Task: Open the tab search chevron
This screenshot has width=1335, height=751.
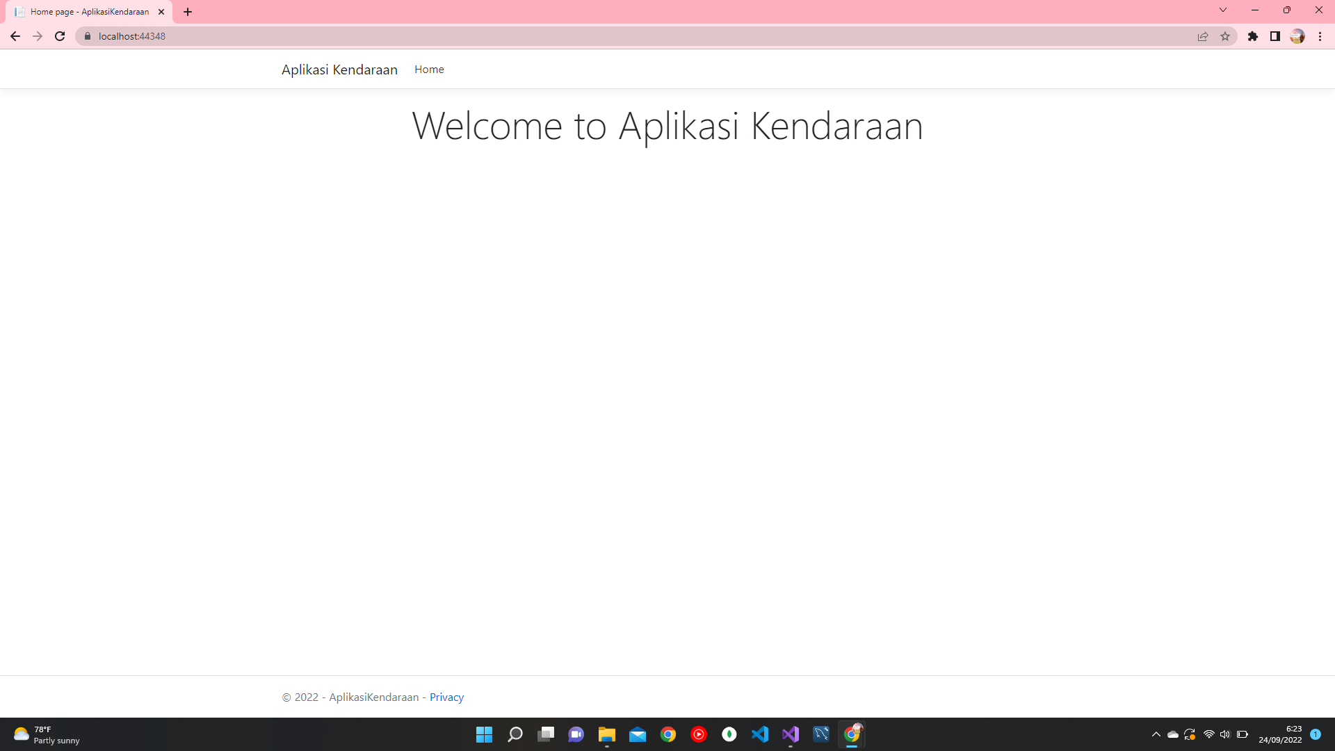Action: tap(1222, 10)
